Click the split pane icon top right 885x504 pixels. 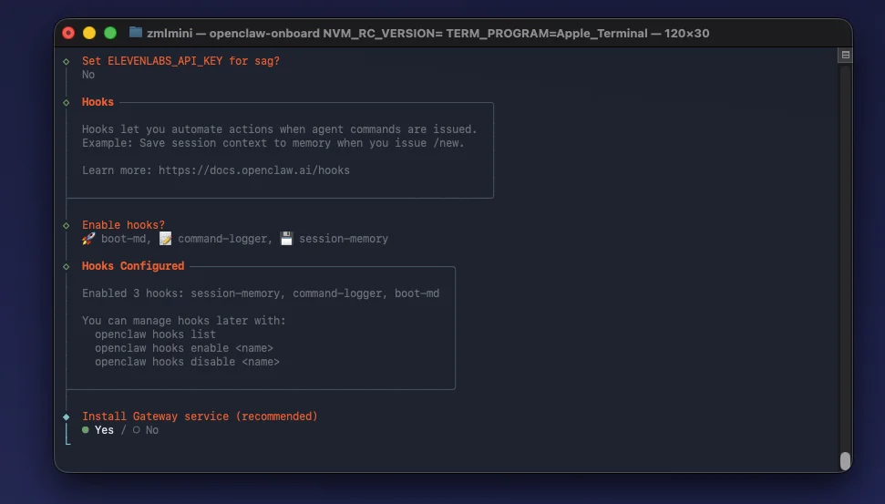(x=845, y=55)
